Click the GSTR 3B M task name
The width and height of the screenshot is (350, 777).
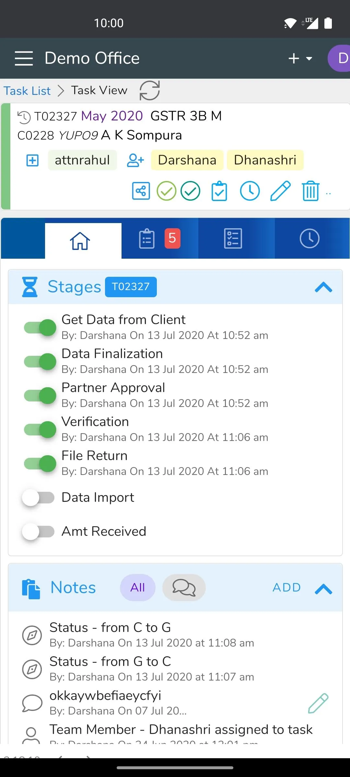tap(186, 116)
